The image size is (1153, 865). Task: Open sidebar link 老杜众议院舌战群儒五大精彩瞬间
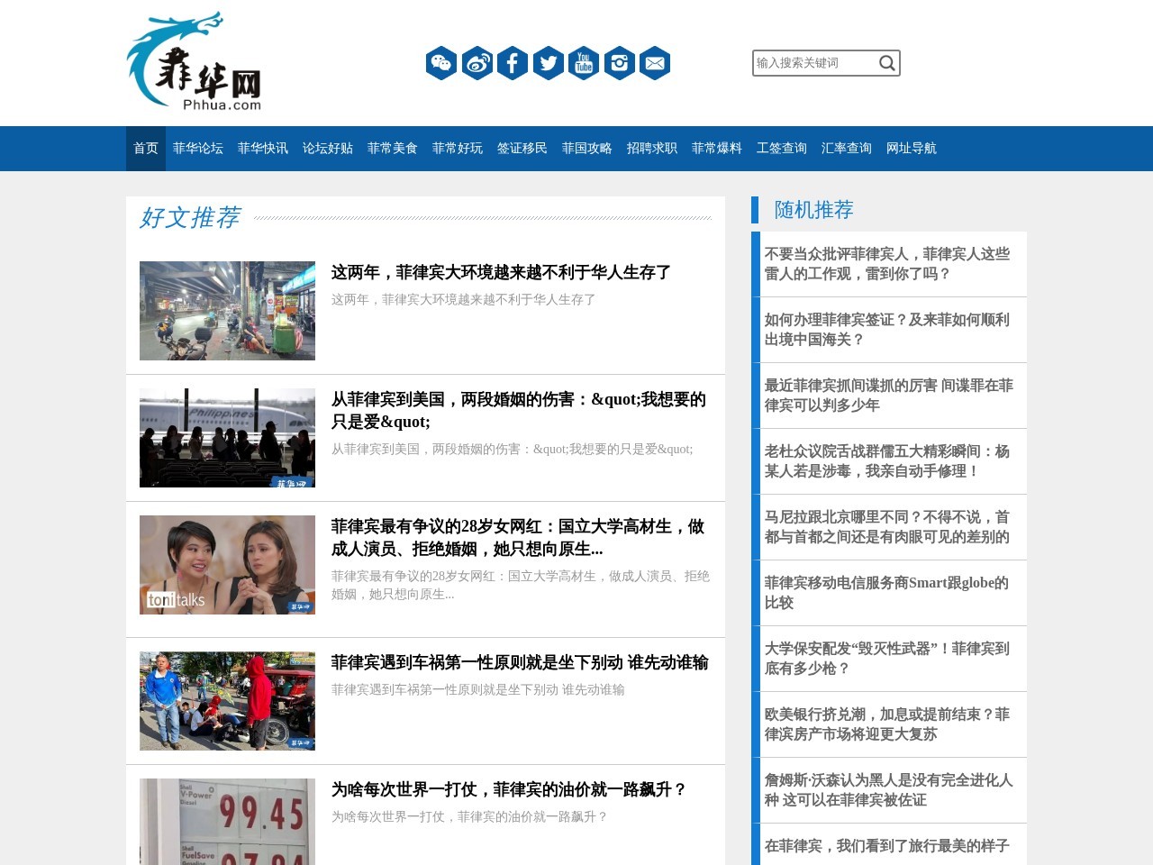coord(887,461)
